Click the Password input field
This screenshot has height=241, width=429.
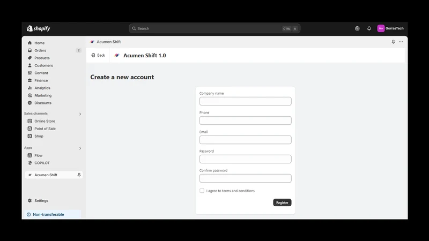[x=246, y=159]
